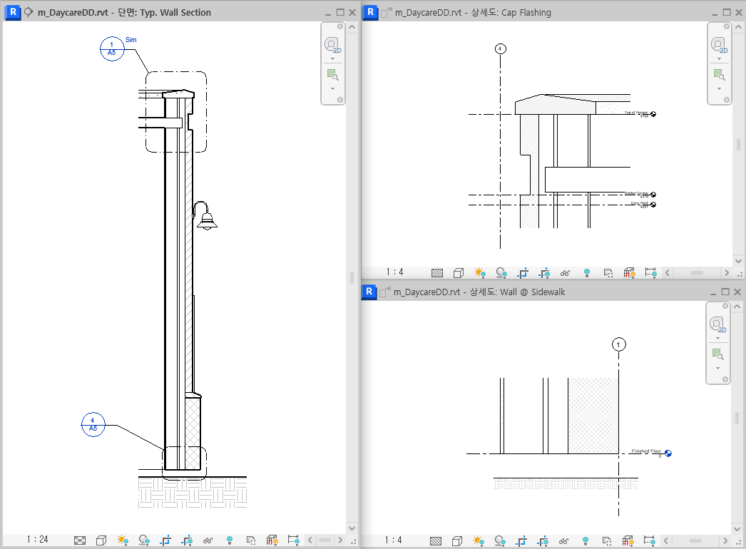Reveal constraints in Cap Flashing view
The width and height of the screenshot is (746, 549).
(651, 272)
